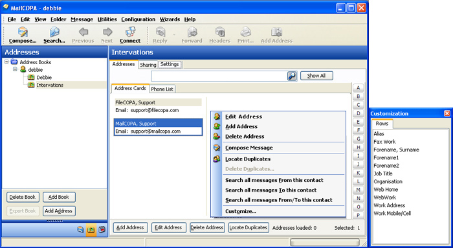The height and width of the screenshot is (248, 453).
Task: Click the mail view icon in bottom-left switcher
Action: click(x=80, y=229)
